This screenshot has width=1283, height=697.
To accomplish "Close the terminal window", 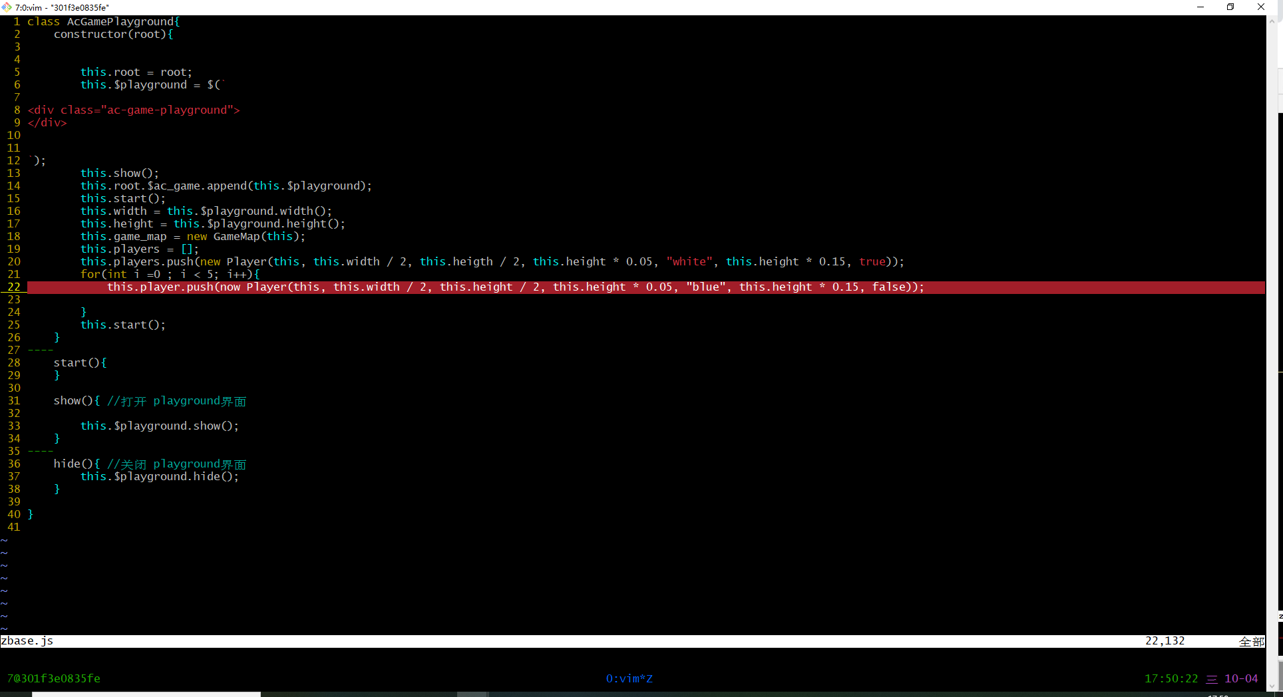I will pos(1261,7).
